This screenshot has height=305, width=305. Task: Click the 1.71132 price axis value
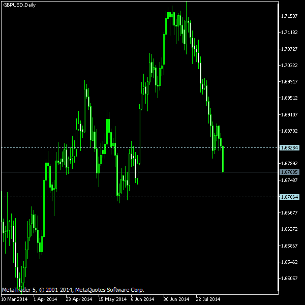(x=289, y=33)
